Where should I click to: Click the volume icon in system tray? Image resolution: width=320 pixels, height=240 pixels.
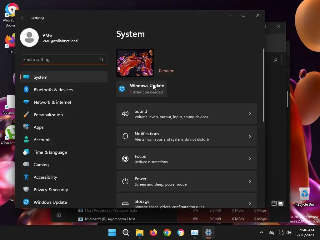(x=288, y=232)
